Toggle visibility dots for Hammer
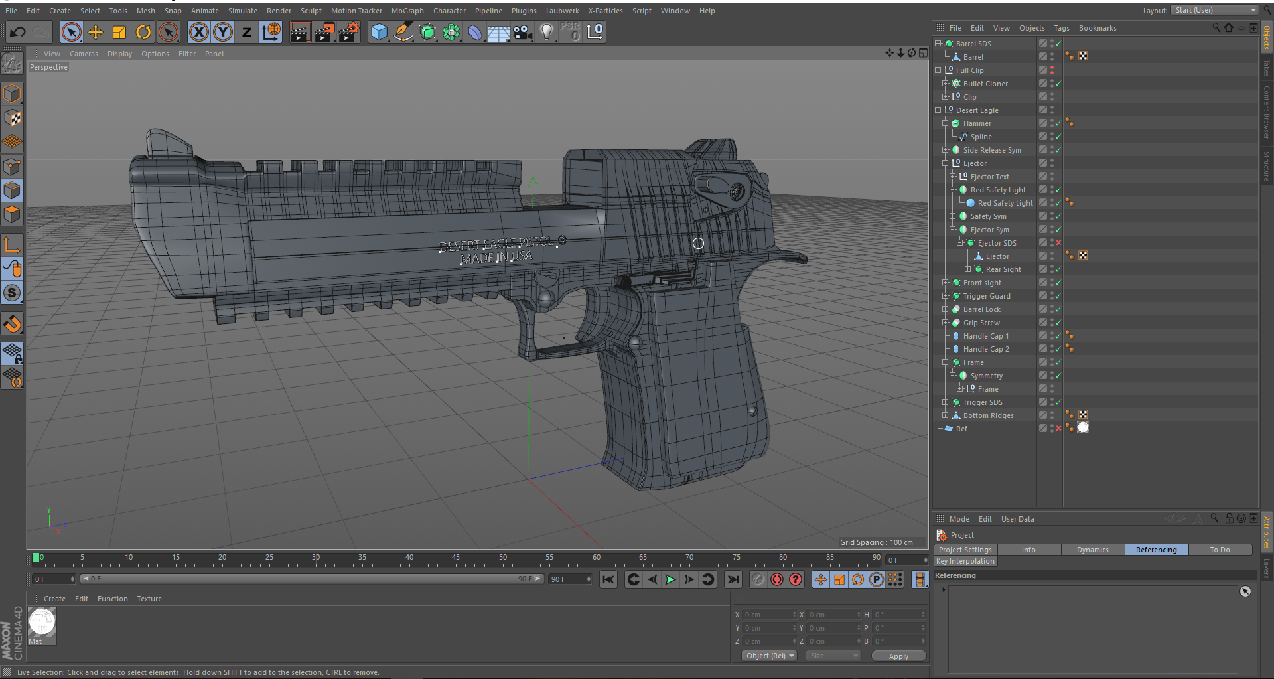Image resolution: width=1274 pixels, height=679 pixels. tap(1052, 123)
